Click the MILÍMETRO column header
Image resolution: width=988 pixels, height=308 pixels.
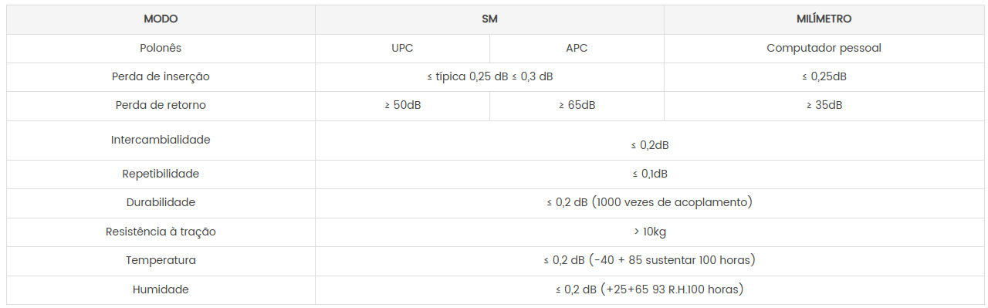pos(824,19)
